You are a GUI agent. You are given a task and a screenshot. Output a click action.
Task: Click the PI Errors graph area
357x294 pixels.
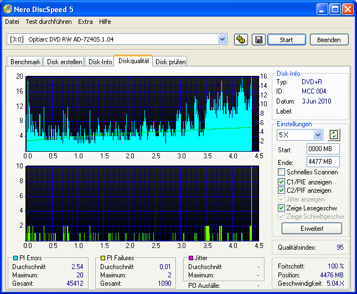143,114
